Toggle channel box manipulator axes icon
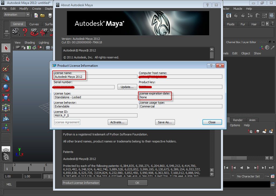The width and height of the screenshot is (276, 196). tap(261, 47)
